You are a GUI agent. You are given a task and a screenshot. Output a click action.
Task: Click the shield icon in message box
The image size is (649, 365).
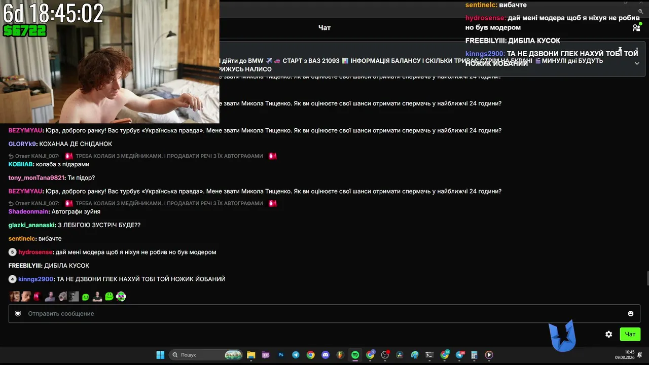click(x=18, y=314)
